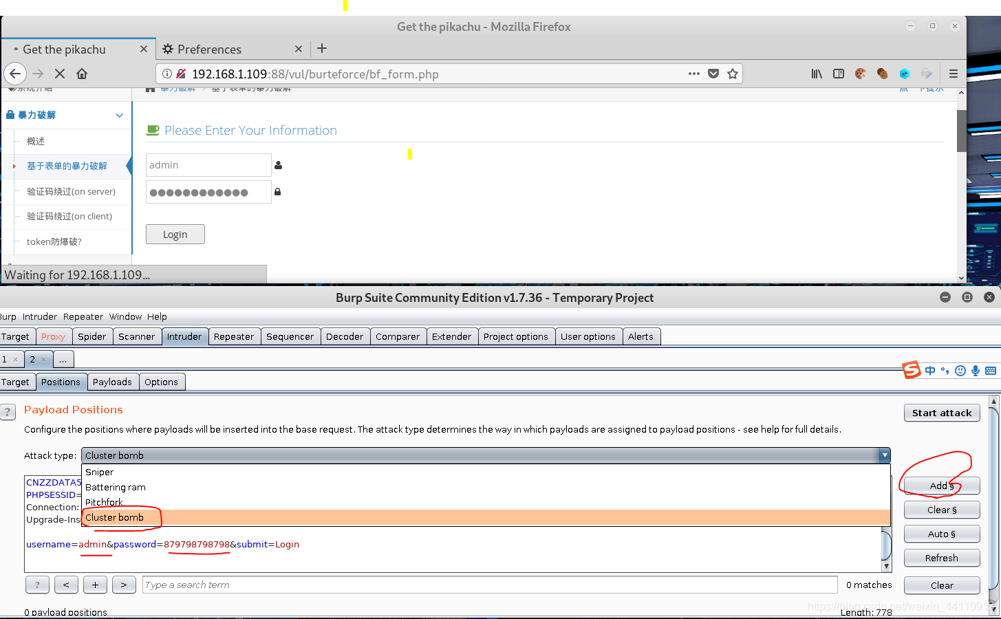
Task: Add new Intruder attack tab (...)
Action: pyautogui.click(x=63, y=359)
